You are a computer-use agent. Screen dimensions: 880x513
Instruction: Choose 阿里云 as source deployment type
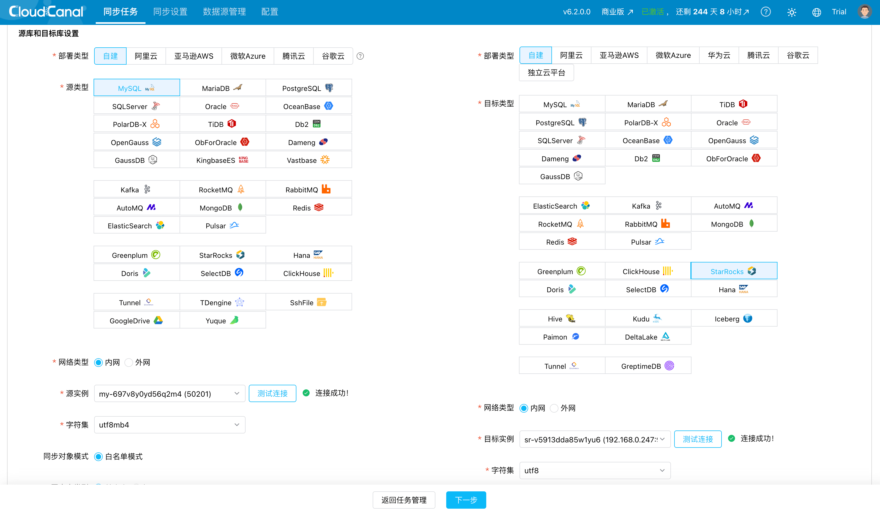tap(146, 56)
